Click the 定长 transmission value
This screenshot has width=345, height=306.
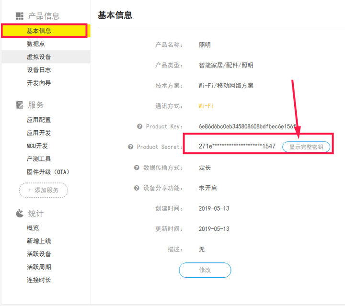[205, 168]
